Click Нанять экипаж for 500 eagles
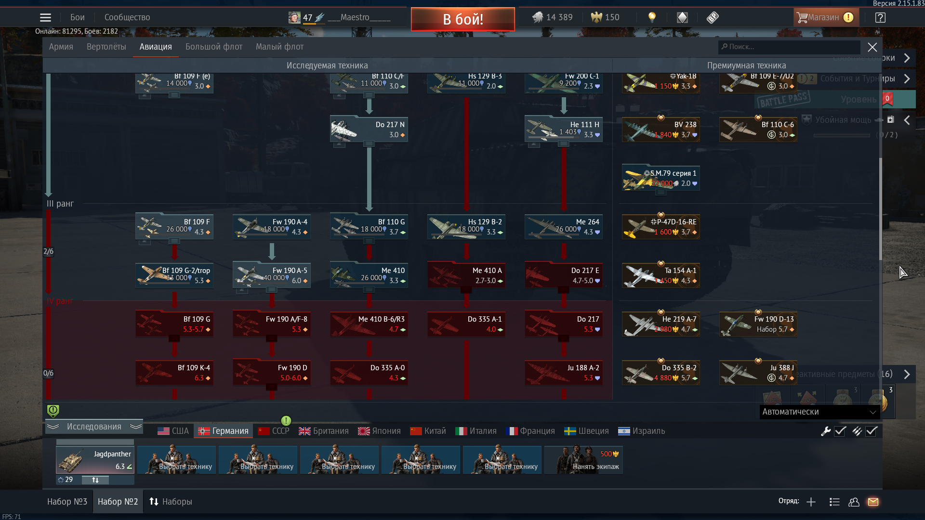Viewport: 925px width, 520px height. pyautogui.click(x=583, y=460)
